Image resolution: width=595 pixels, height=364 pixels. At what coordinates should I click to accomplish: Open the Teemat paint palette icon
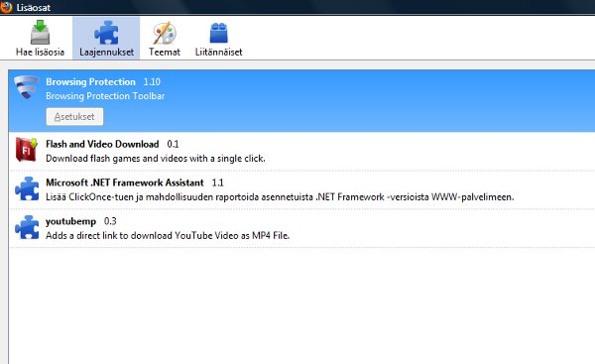tap(165, 33)
